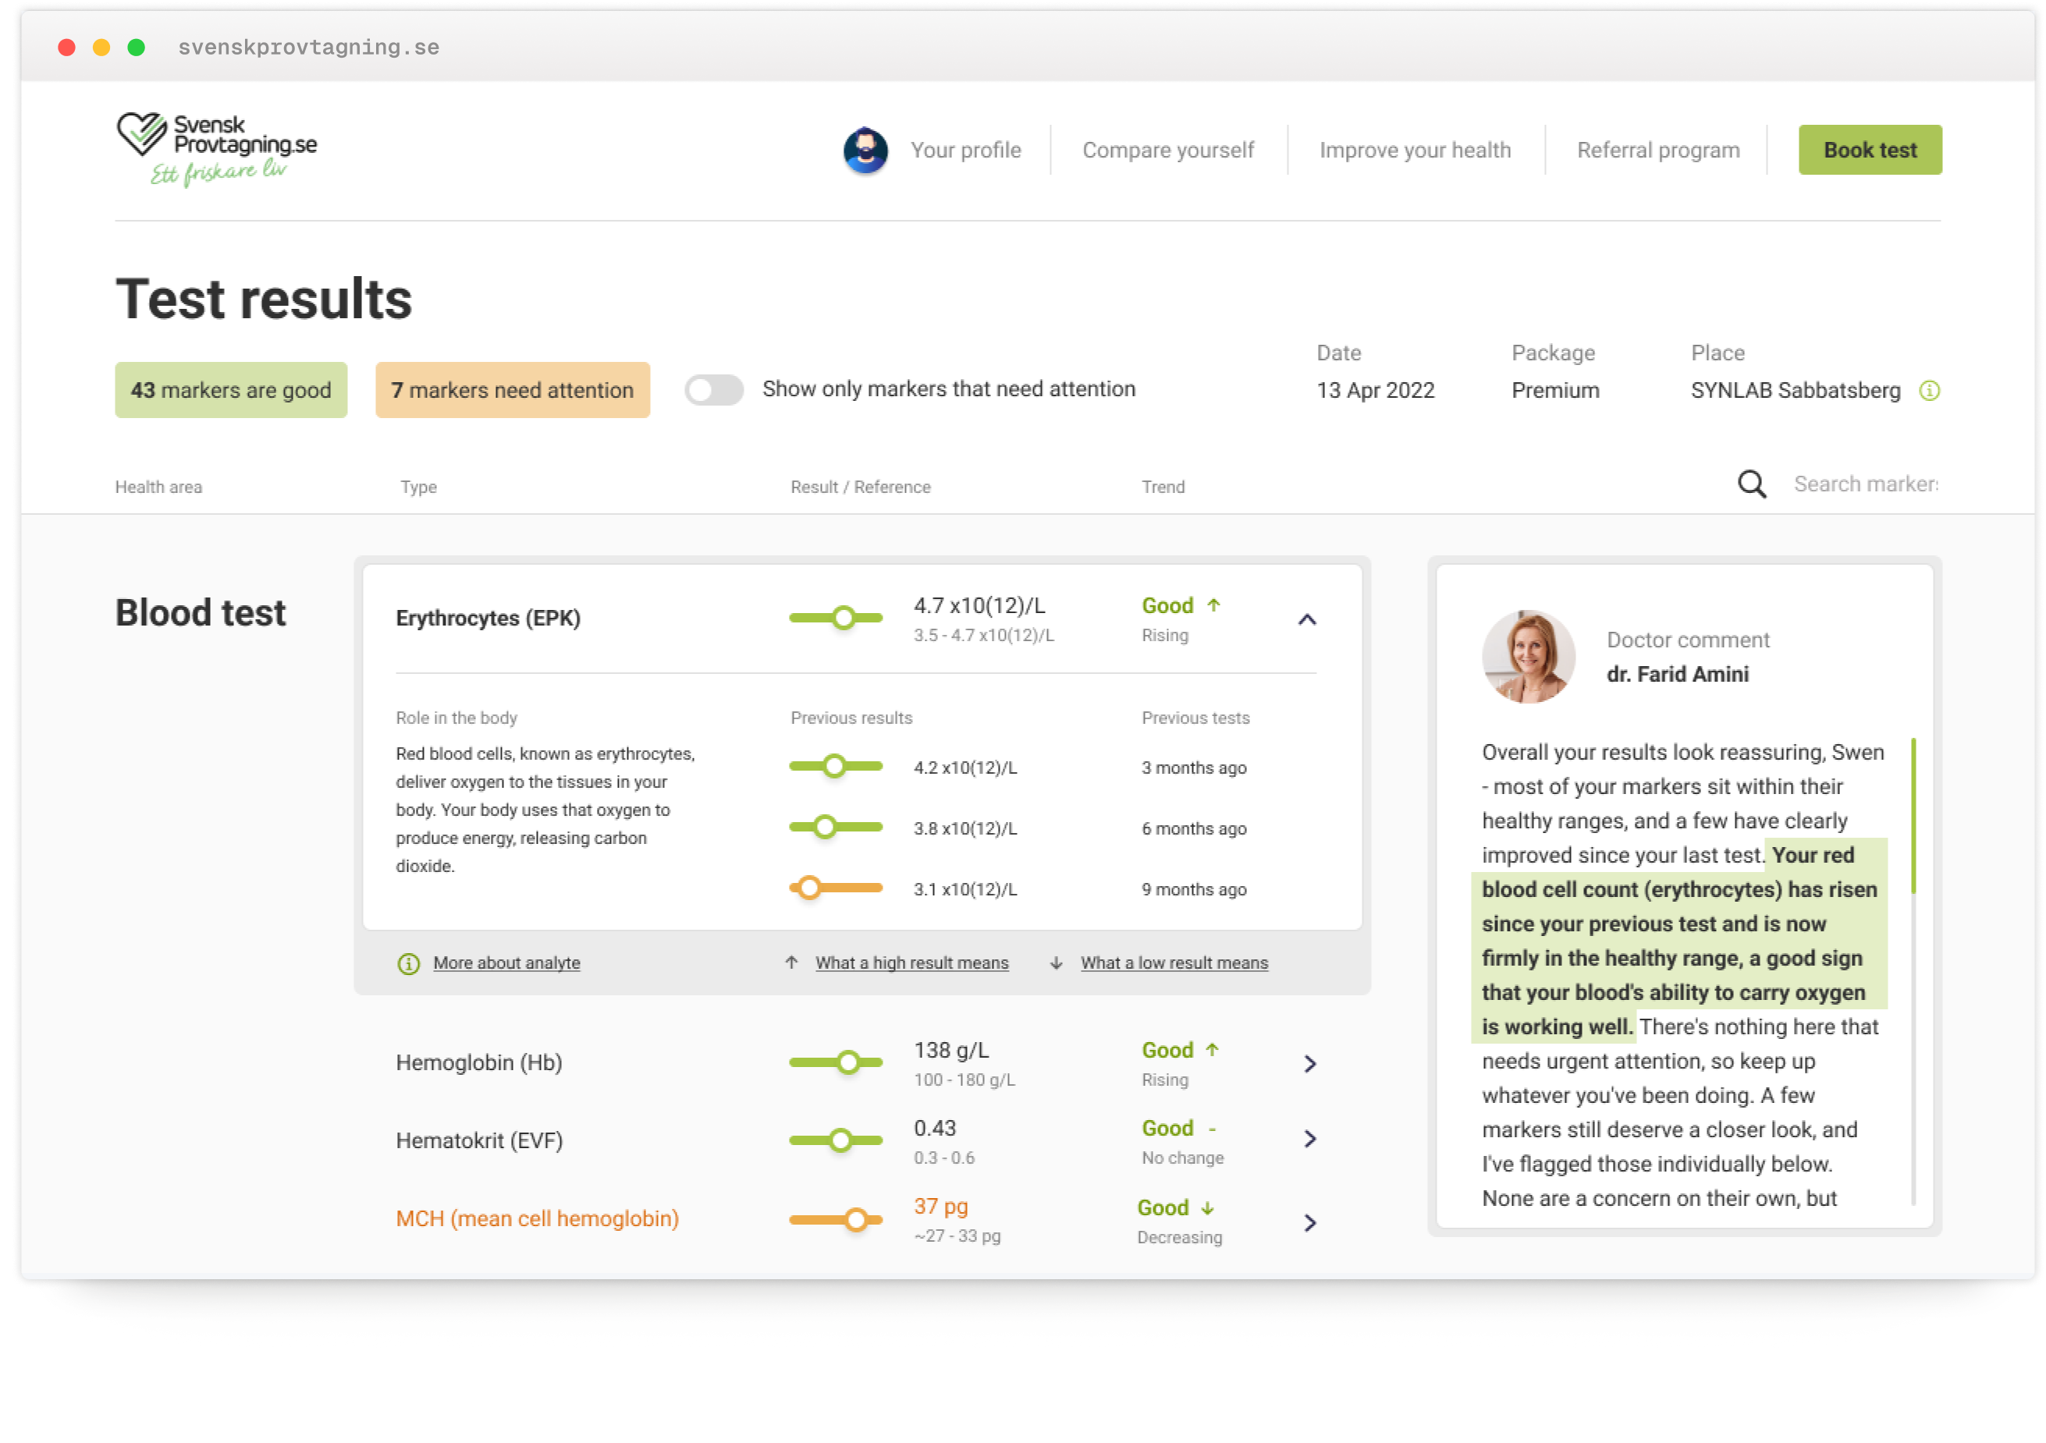Click MCH (mean cell hemoglobin) label
2046x1443 pixels.
click(x=538, y=1219)
